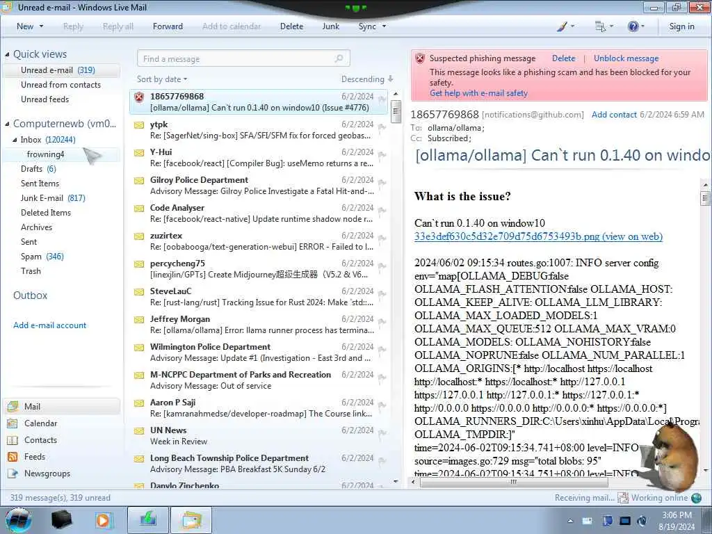Click envelope icon of zuzirtex message
Viewport: 712px width, 534px height.
[139, 236]
